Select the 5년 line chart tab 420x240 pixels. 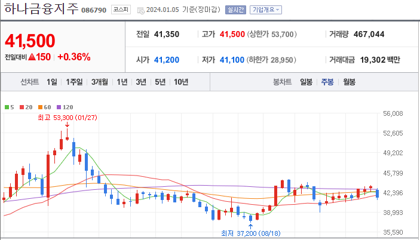click(160, 82)
